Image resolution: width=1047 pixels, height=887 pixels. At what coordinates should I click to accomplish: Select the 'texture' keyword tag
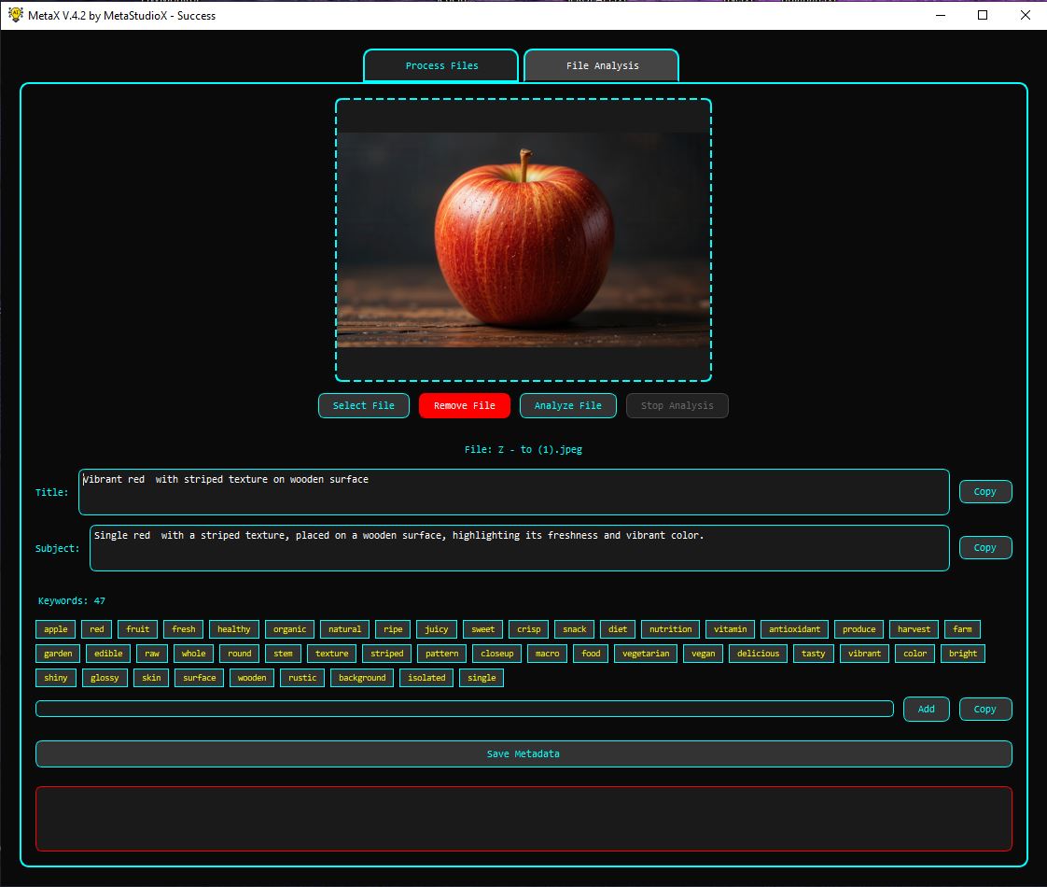coord(332,654)
